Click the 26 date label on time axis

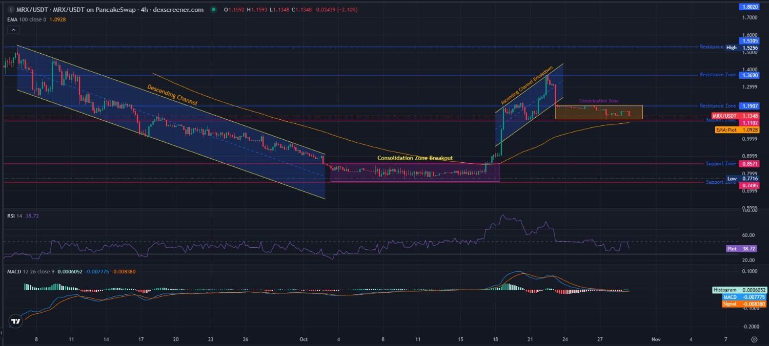tap(246, 339)
